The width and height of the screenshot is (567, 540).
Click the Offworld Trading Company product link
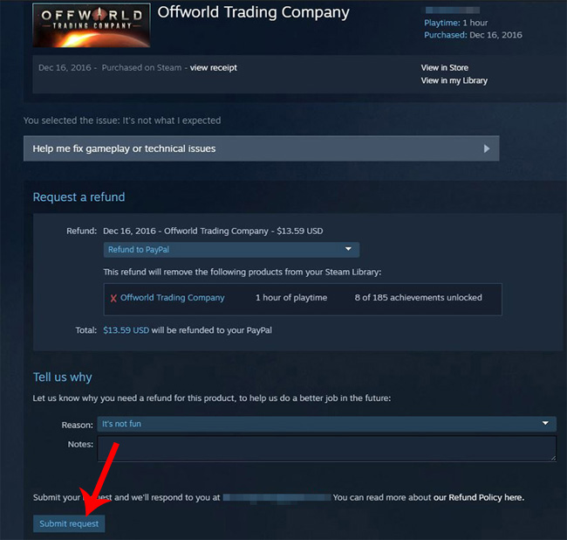pos(173,298)
